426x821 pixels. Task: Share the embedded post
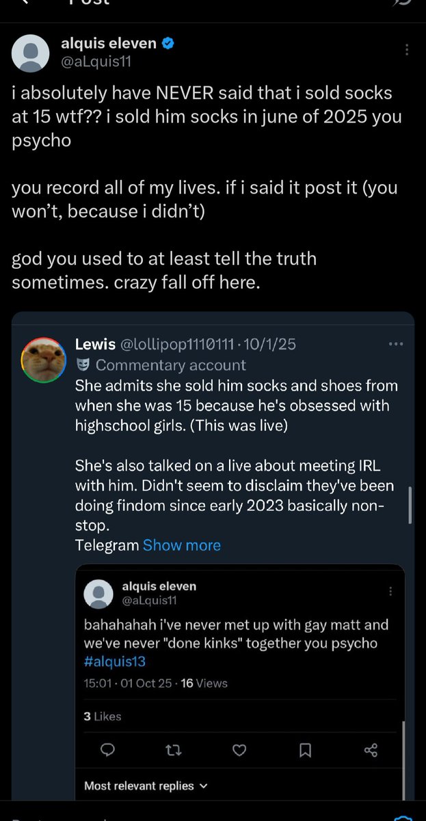pyautogui.click(x=371, y=751)
